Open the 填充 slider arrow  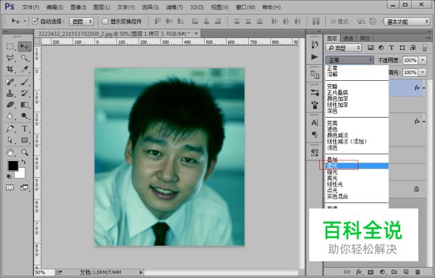422,72
